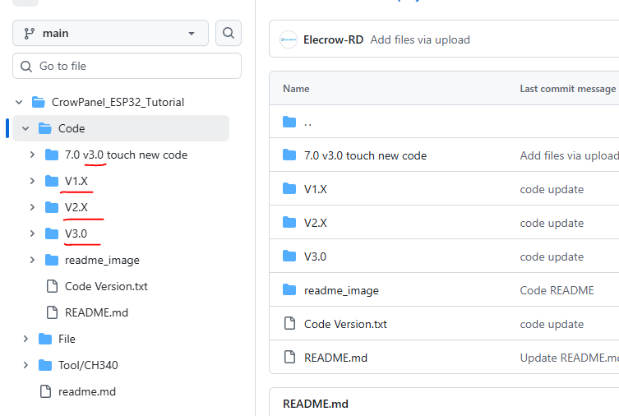Screen dimensions: 619x416
Task: Open 7.0 v3.0 touch new code in file list
Action: pyautogui.click(x=365, y=155)
